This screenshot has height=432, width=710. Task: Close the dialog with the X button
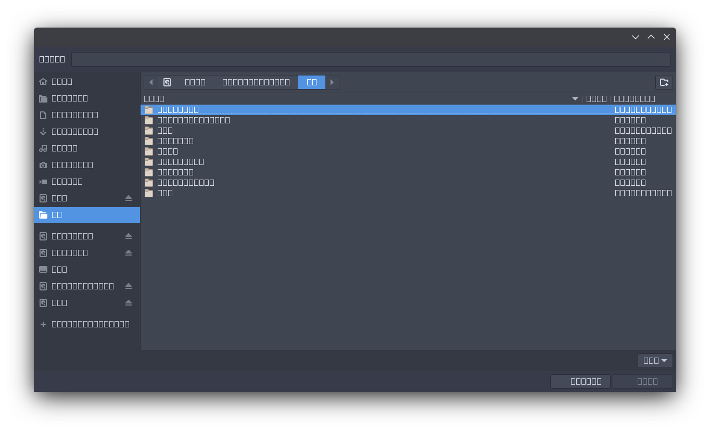pyautogui.click(x=667, y=37)
